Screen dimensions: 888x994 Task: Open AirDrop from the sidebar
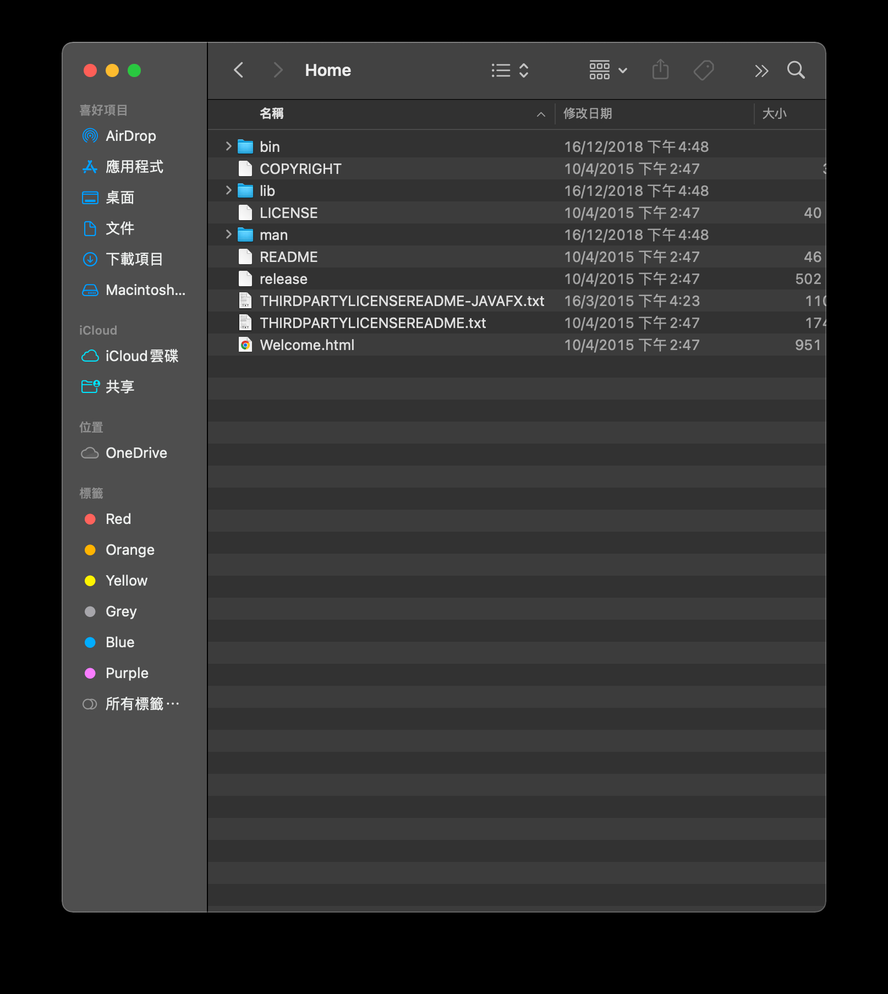[x=130, y=136]
